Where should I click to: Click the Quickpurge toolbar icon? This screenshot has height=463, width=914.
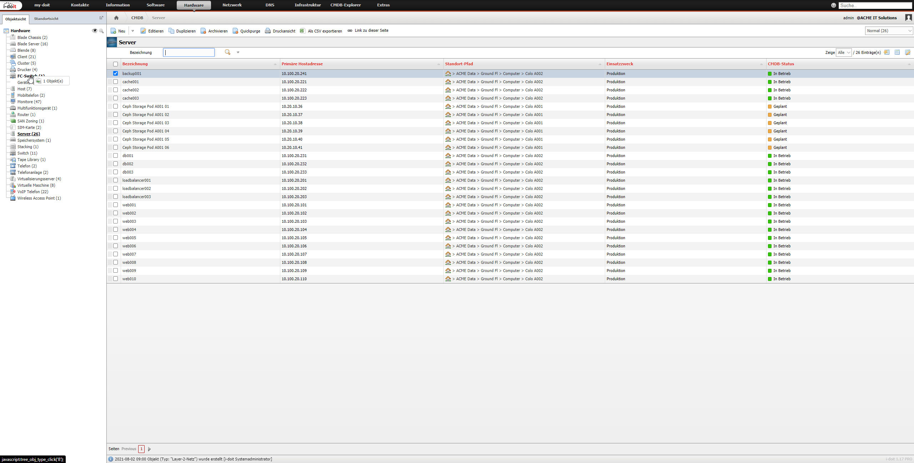pyautogui.click(x=235, y=31)
